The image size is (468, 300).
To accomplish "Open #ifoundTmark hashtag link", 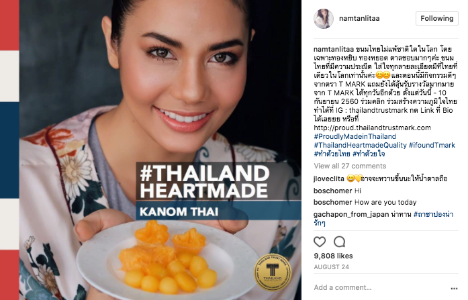I will pyautogui.click(x=432, y=145).
